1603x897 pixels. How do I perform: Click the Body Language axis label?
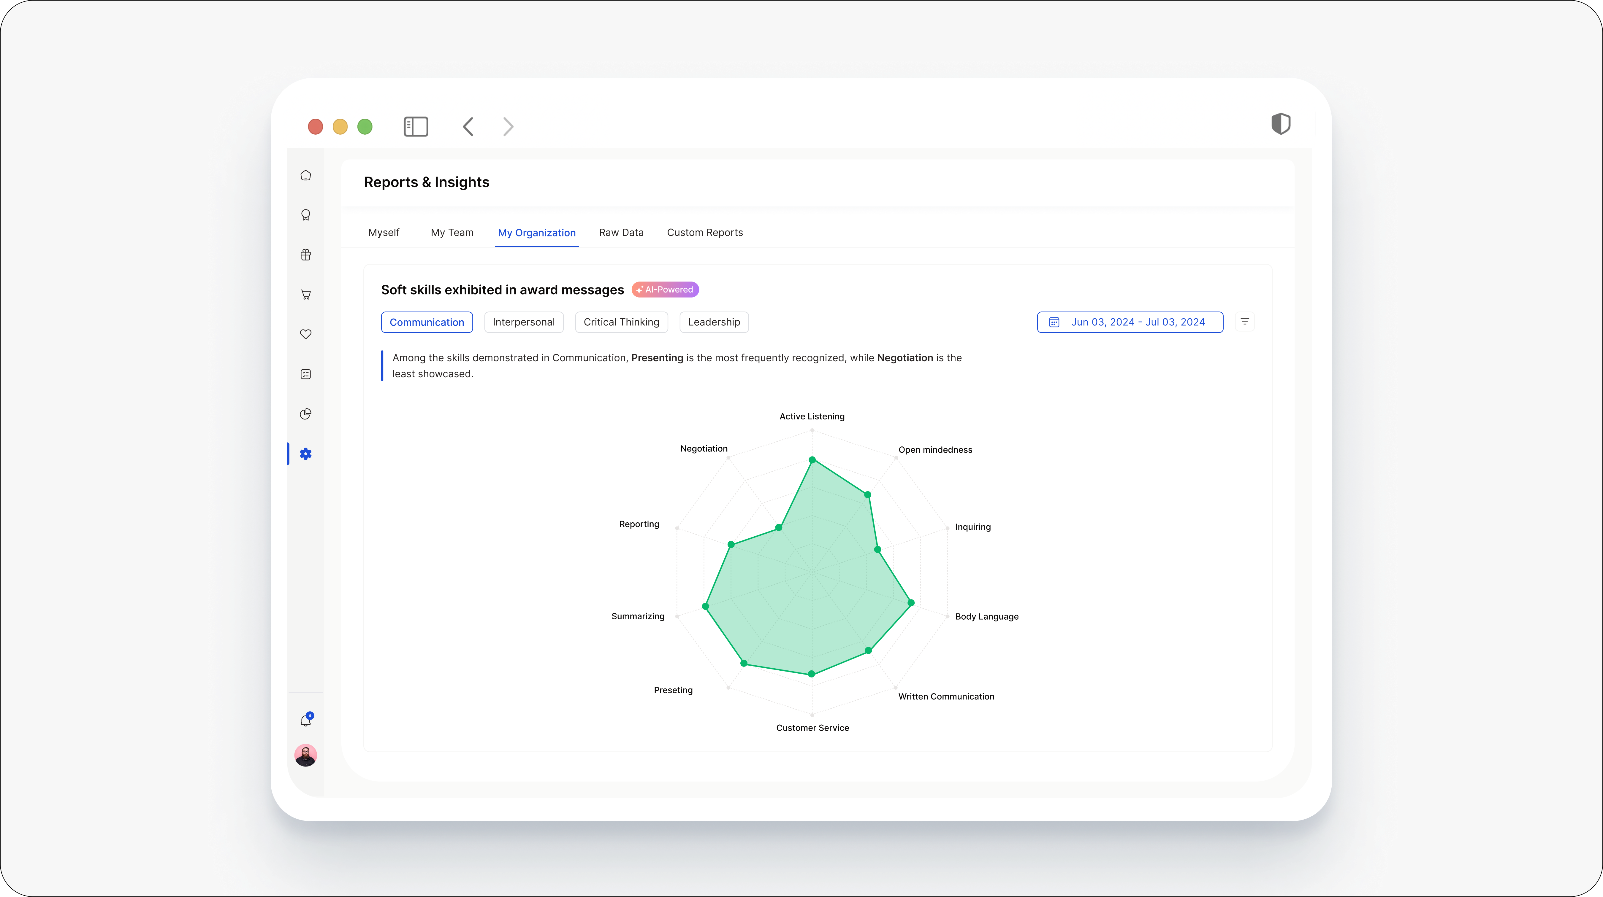(986, 617)
